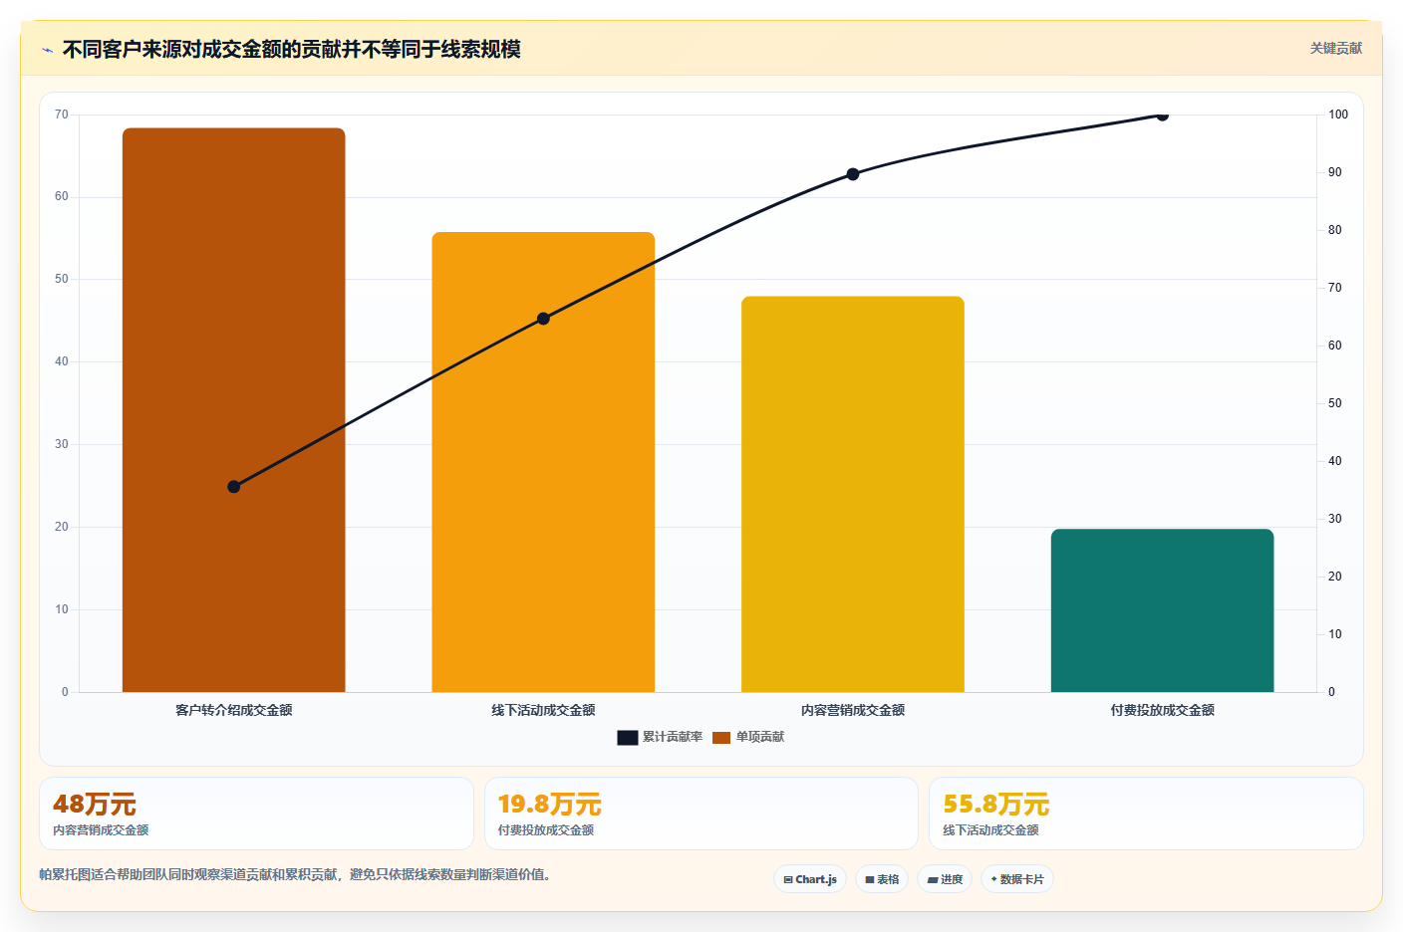Click the 48万元 value in the KPI card
The width and height of the screenshot is (1403, 932).
click(95, 804)
